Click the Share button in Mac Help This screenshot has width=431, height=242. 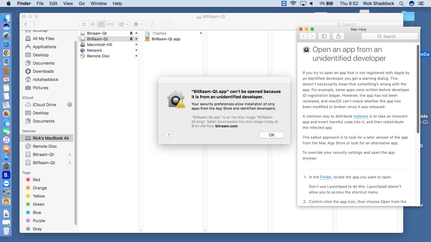pyautogui.click(x=338, y=36)
